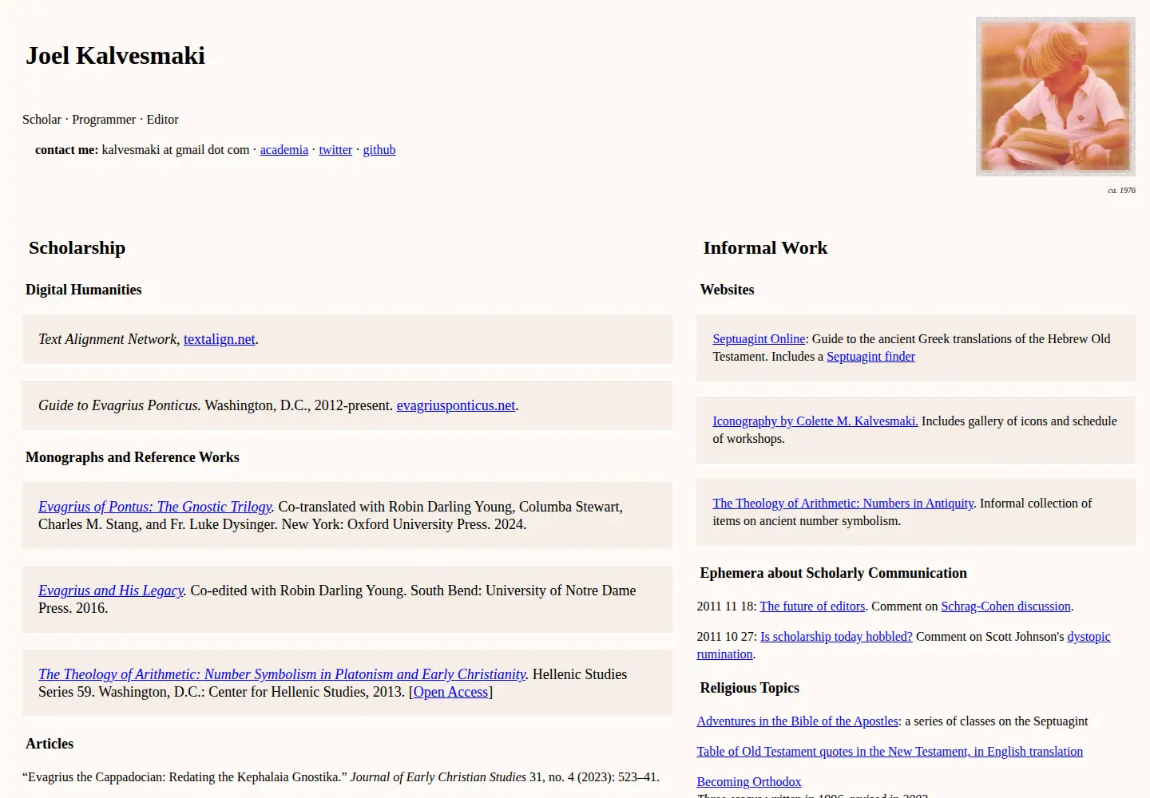The width and height of the screenshot is (1150, 798).
Task: Open the Schrag-Cohen discussion link
Action: coord(1005,606)
